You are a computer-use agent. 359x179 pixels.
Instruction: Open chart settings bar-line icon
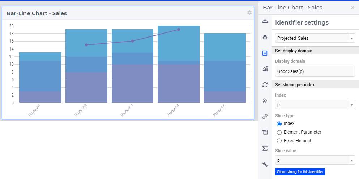(265, 69)
